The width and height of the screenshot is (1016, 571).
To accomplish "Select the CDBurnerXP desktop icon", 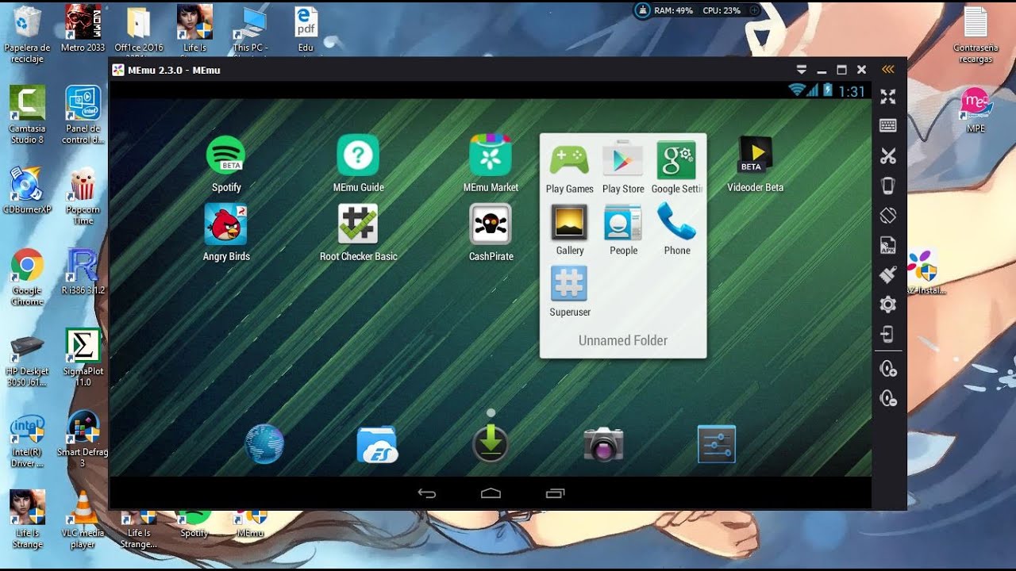I will (x=27, y=190).
